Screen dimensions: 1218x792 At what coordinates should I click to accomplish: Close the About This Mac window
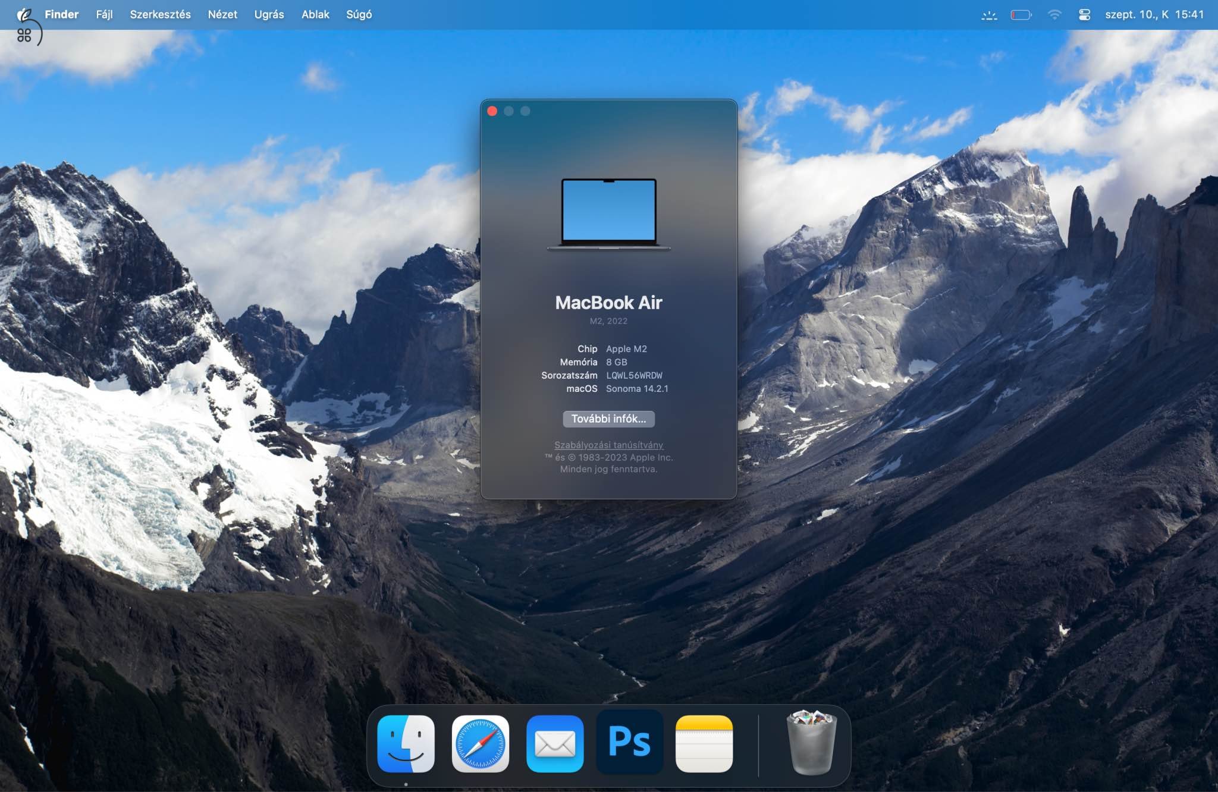coord(492,111)
